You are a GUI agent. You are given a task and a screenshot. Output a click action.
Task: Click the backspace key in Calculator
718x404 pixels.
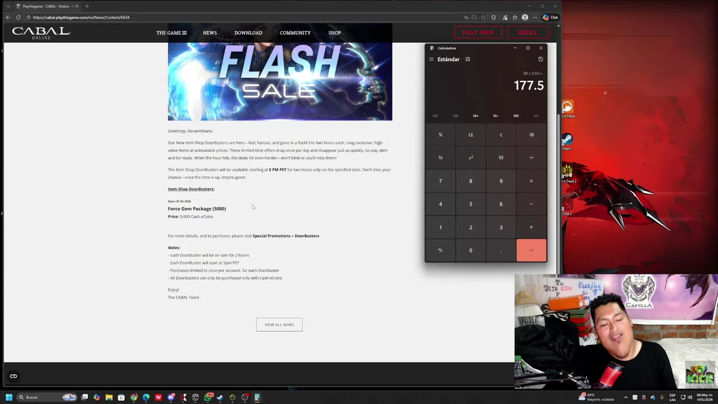pos(531,135)
